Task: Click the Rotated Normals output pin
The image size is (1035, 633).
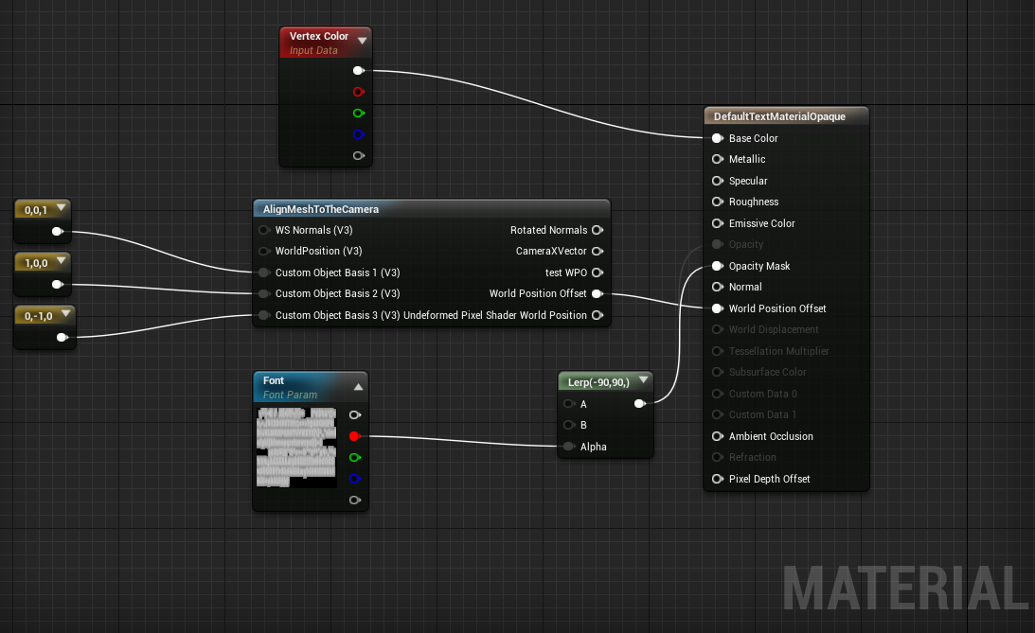Action: (x=598, y=230)
